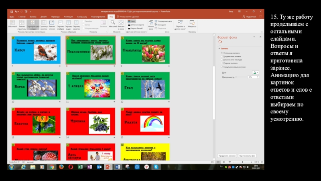
Task: Open the Slide Master (Образец слайдов)
Action: 61,25
